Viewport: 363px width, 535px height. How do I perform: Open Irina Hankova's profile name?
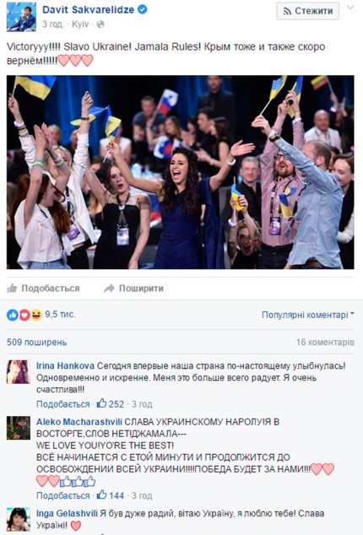click(x=65, y=365)
